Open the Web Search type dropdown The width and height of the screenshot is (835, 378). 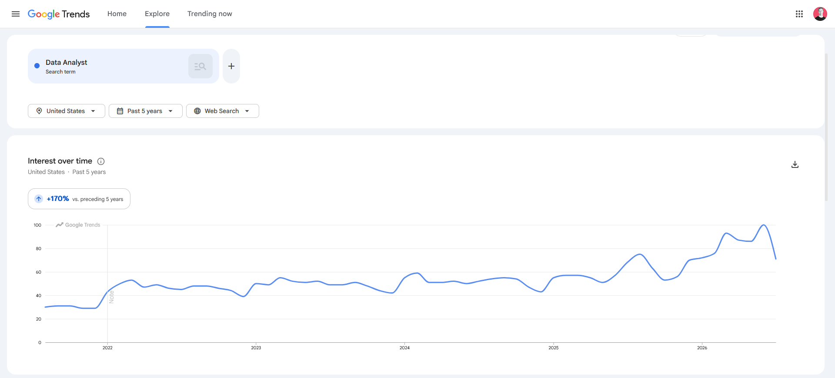point(223,111)
